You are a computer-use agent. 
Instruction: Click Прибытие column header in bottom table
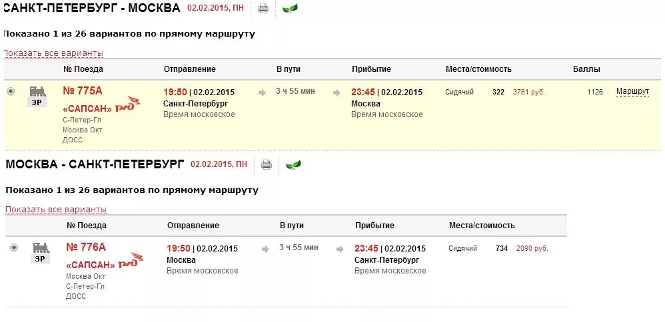(x=374, y=226)
